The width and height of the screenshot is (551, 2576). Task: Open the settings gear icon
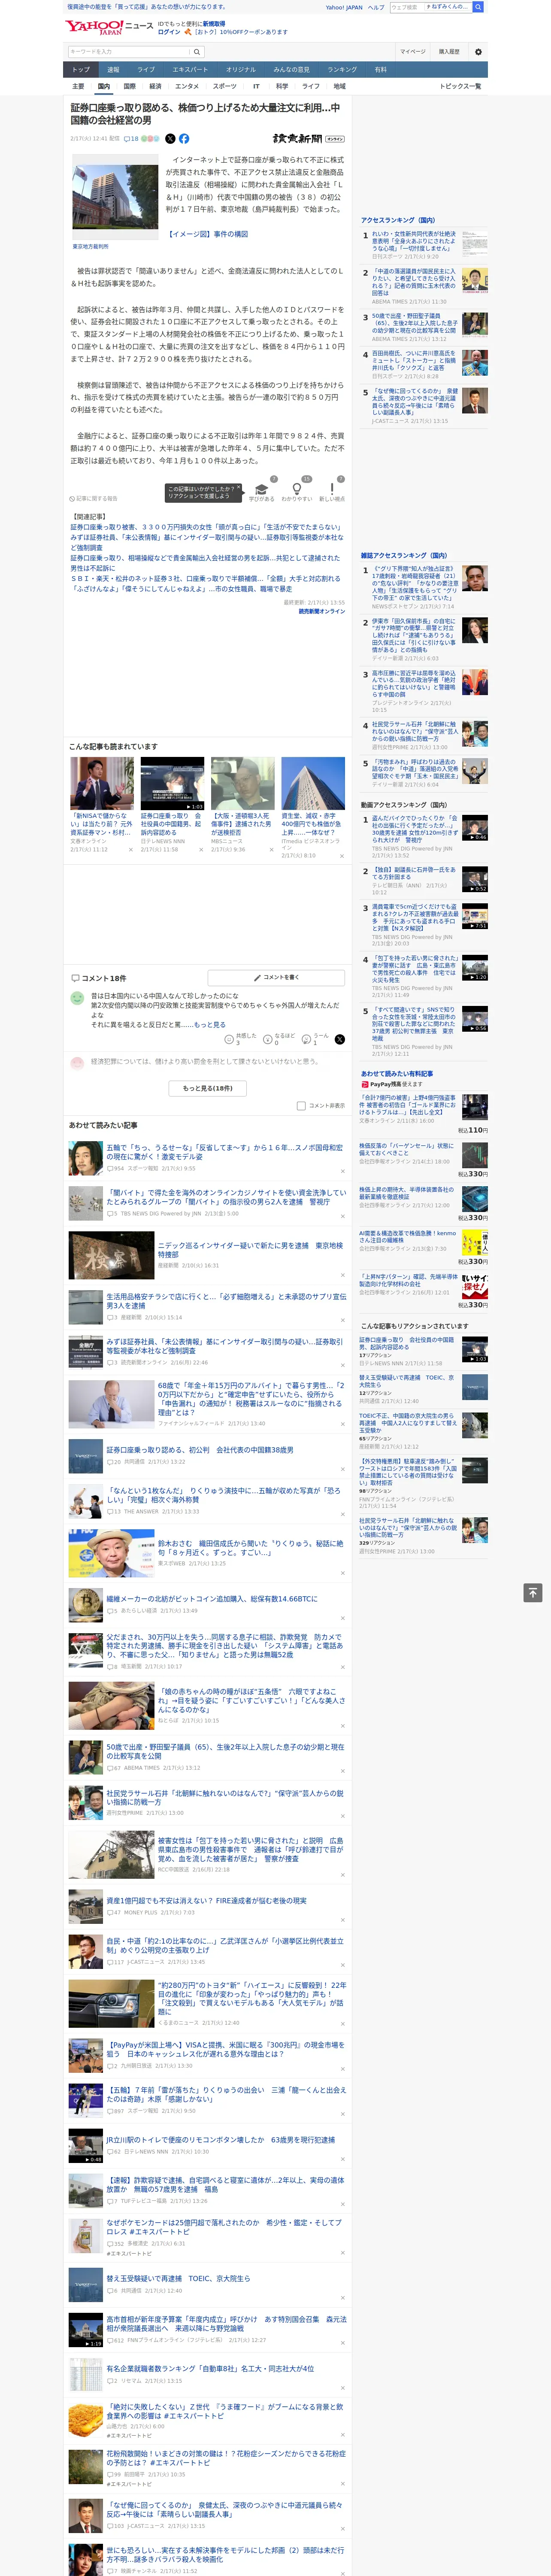coord(478,51)
